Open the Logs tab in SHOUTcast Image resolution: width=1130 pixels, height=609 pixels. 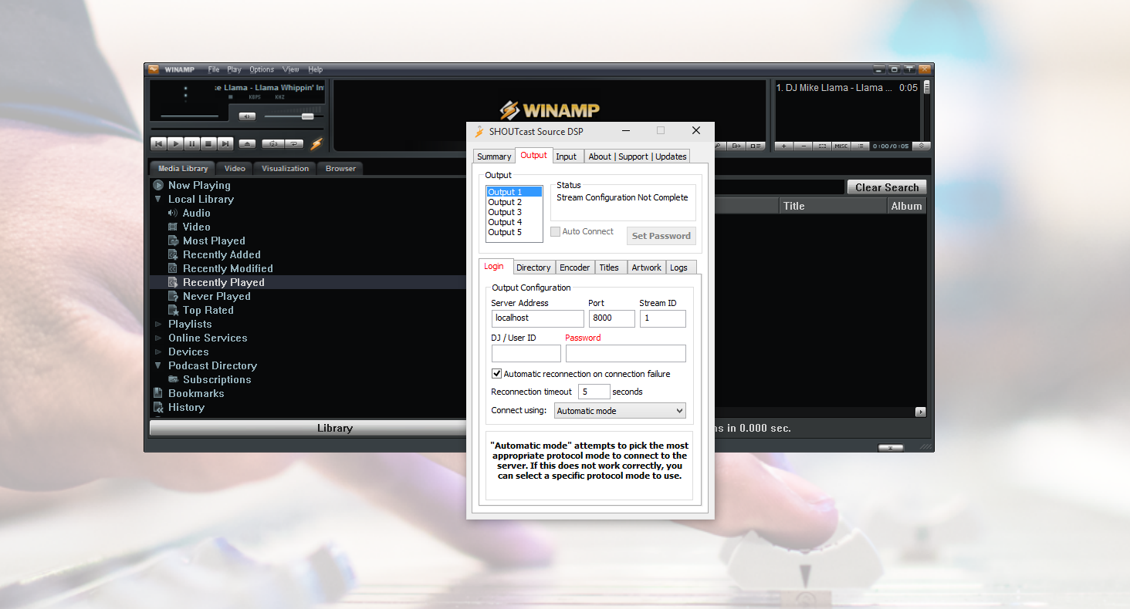(x=679, y=267)
